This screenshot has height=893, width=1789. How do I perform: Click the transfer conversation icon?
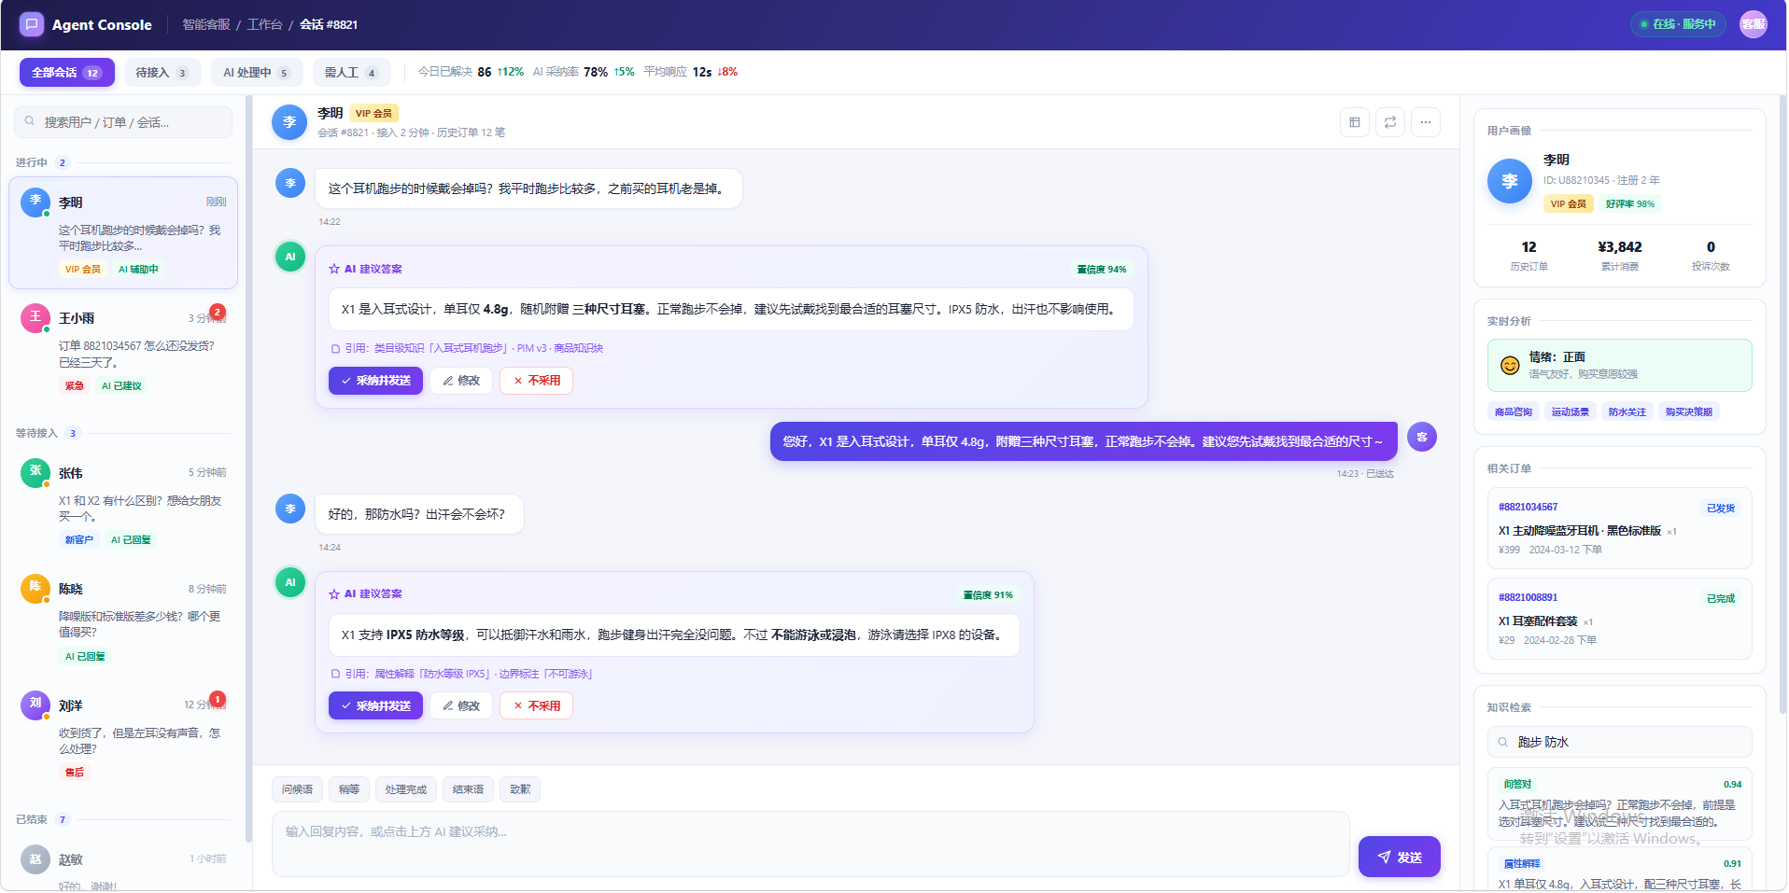click(x=1390, y=122)
